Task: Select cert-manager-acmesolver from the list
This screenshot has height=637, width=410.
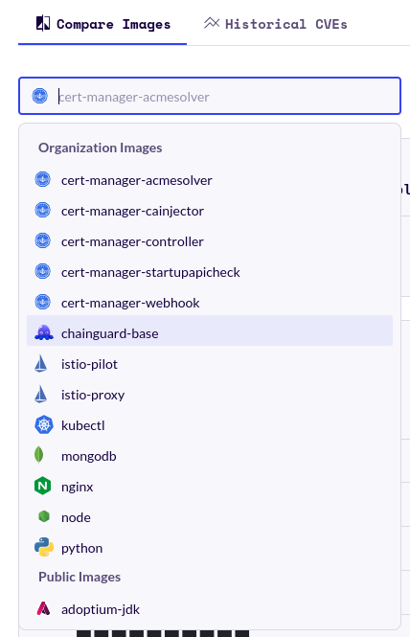Action: pyautogui.click(x=210, y=180)
